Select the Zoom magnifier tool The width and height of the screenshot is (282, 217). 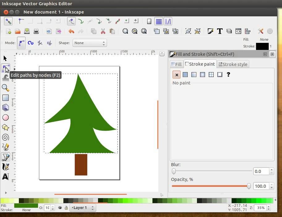[x=5, y=88]
